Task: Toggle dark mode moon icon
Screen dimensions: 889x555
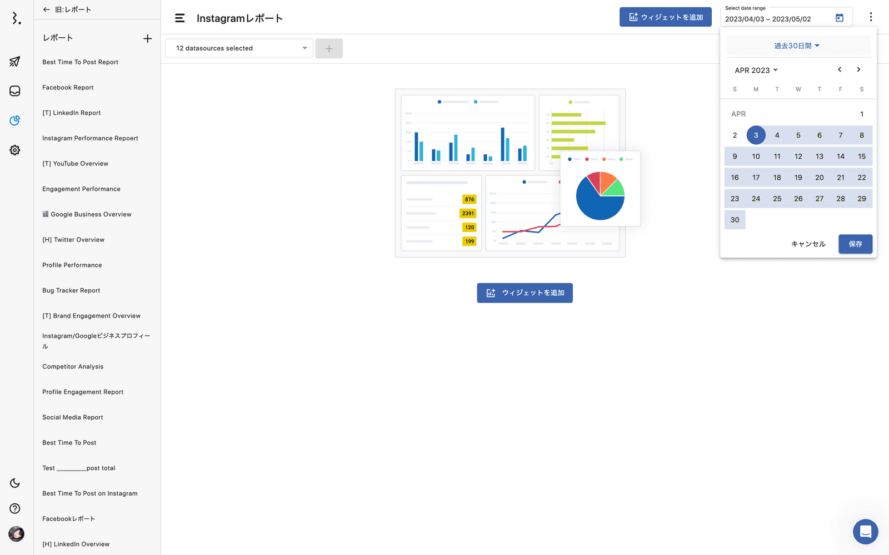Action: click(15, 483)
